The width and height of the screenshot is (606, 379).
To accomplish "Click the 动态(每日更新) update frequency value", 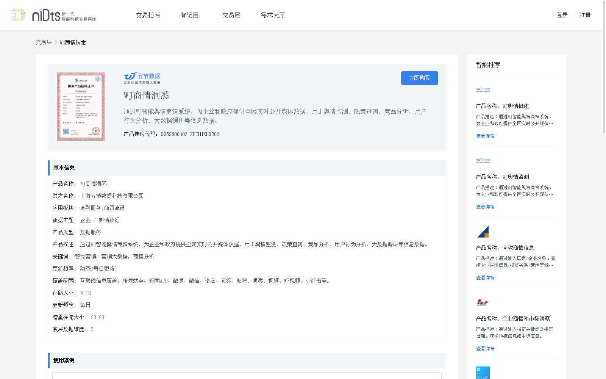I will tap(98, 269).
